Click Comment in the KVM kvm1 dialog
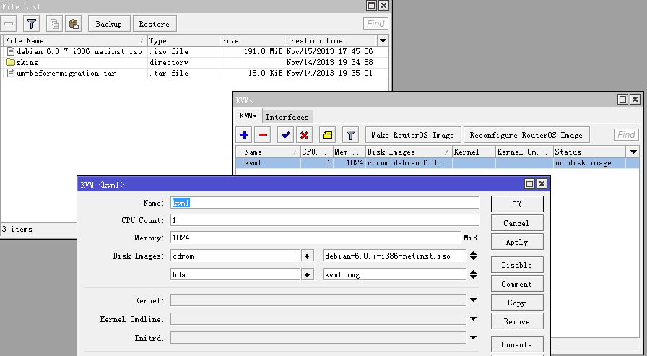This screenshot has height=356, width=647. coord(517,284)
